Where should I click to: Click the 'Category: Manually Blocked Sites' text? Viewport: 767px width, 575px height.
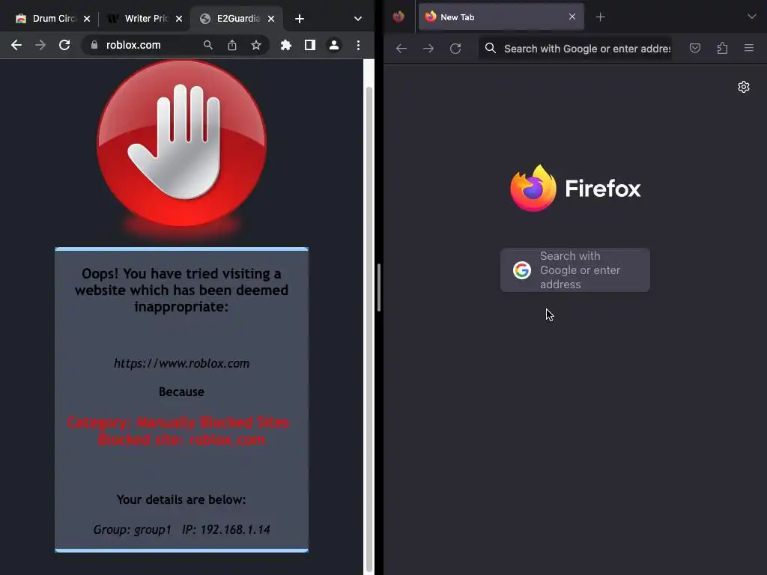(x=179, y=422)
